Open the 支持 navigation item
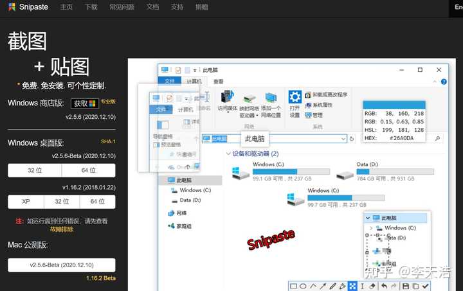The height and width of the screenshot is (291, 463). [x=177, y=7]
